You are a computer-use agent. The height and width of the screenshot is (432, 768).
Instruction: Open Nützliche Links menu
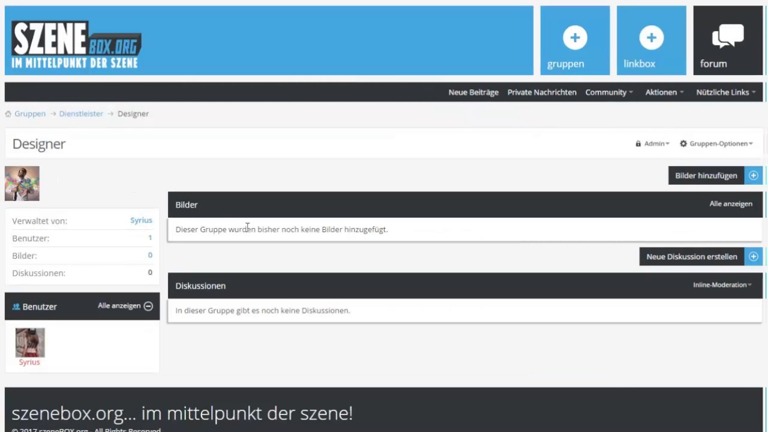(x=725, y=92)
